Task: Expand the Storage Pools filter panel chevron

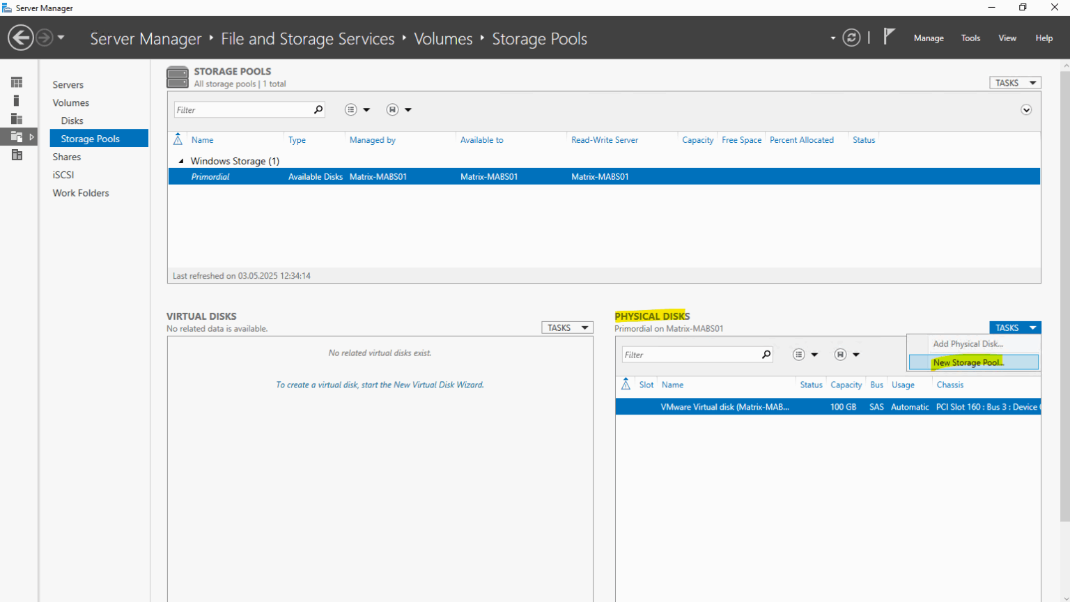Action: coord(1026,110)
